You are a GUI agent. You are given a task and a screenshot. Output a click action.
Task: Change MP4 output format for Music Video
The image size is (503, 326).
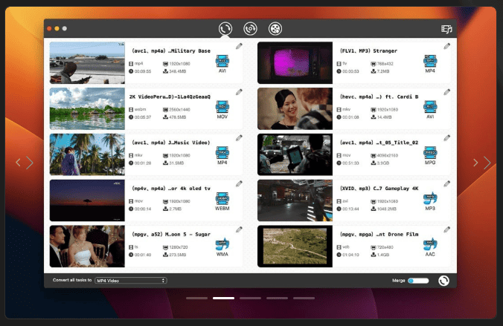(x=222, y=156)
